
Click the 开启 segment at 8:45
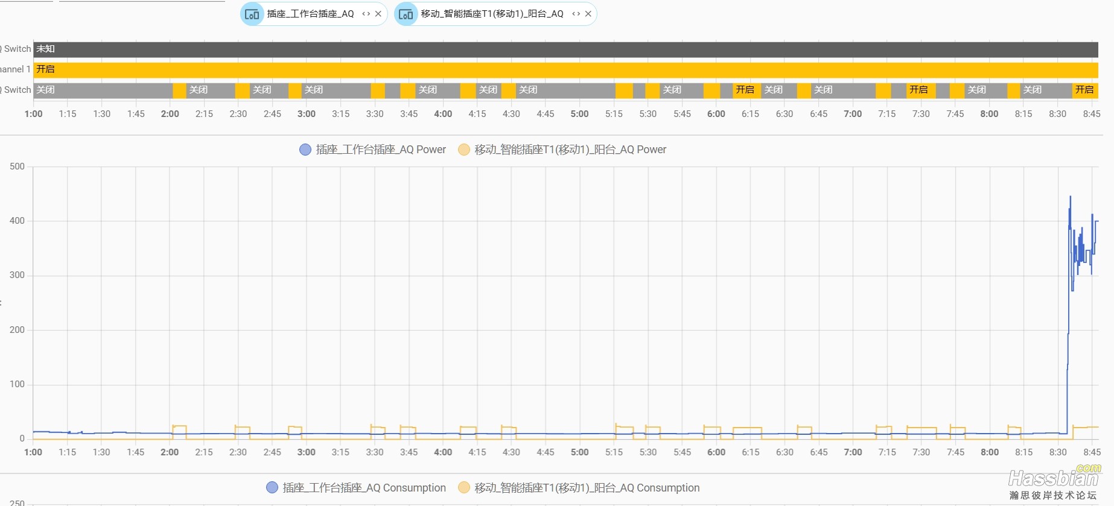1085,90
